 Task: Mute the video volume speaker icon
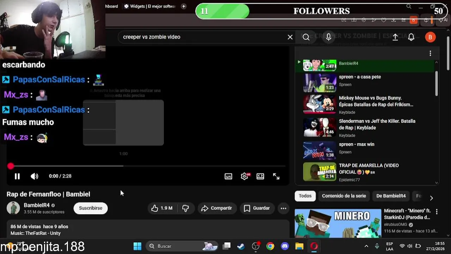click(34, 176)
